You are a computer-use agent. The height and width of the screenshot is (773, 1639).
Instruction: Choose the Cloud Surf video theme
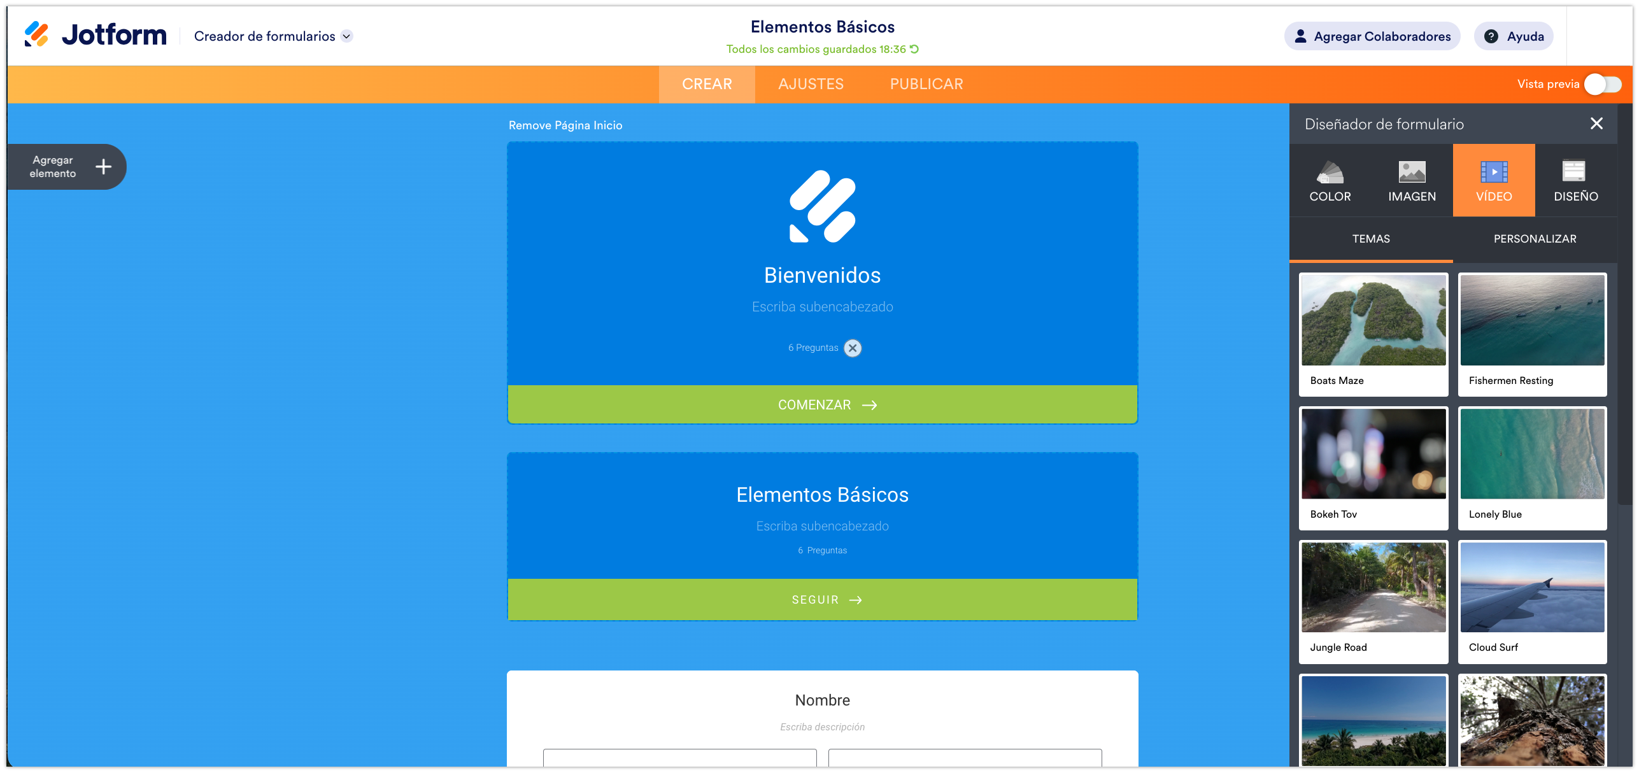coord(1532,600)
